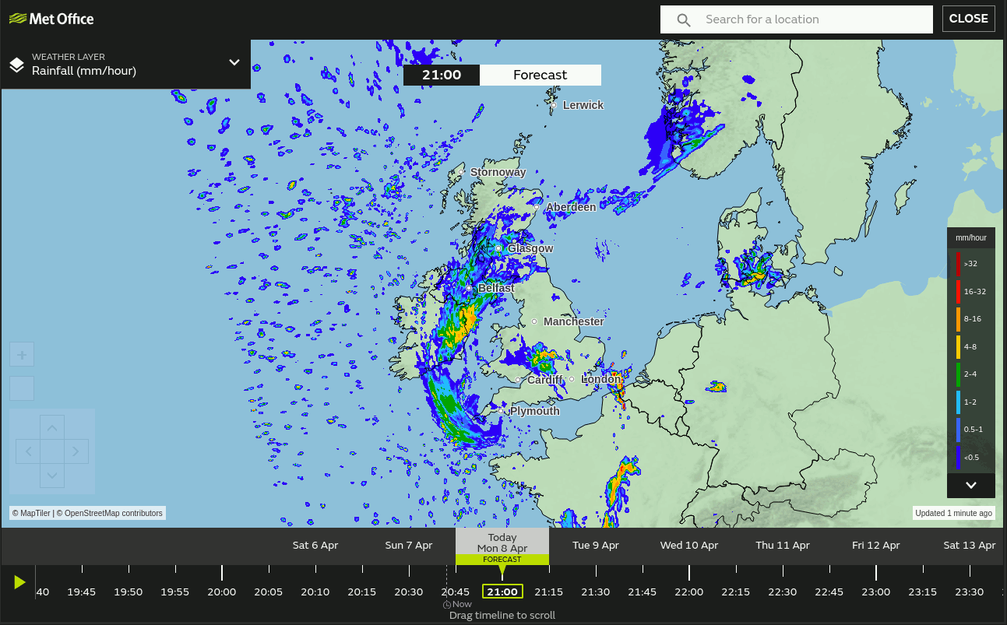
Task: Click the Met Office logo
Action: point(51,19)
